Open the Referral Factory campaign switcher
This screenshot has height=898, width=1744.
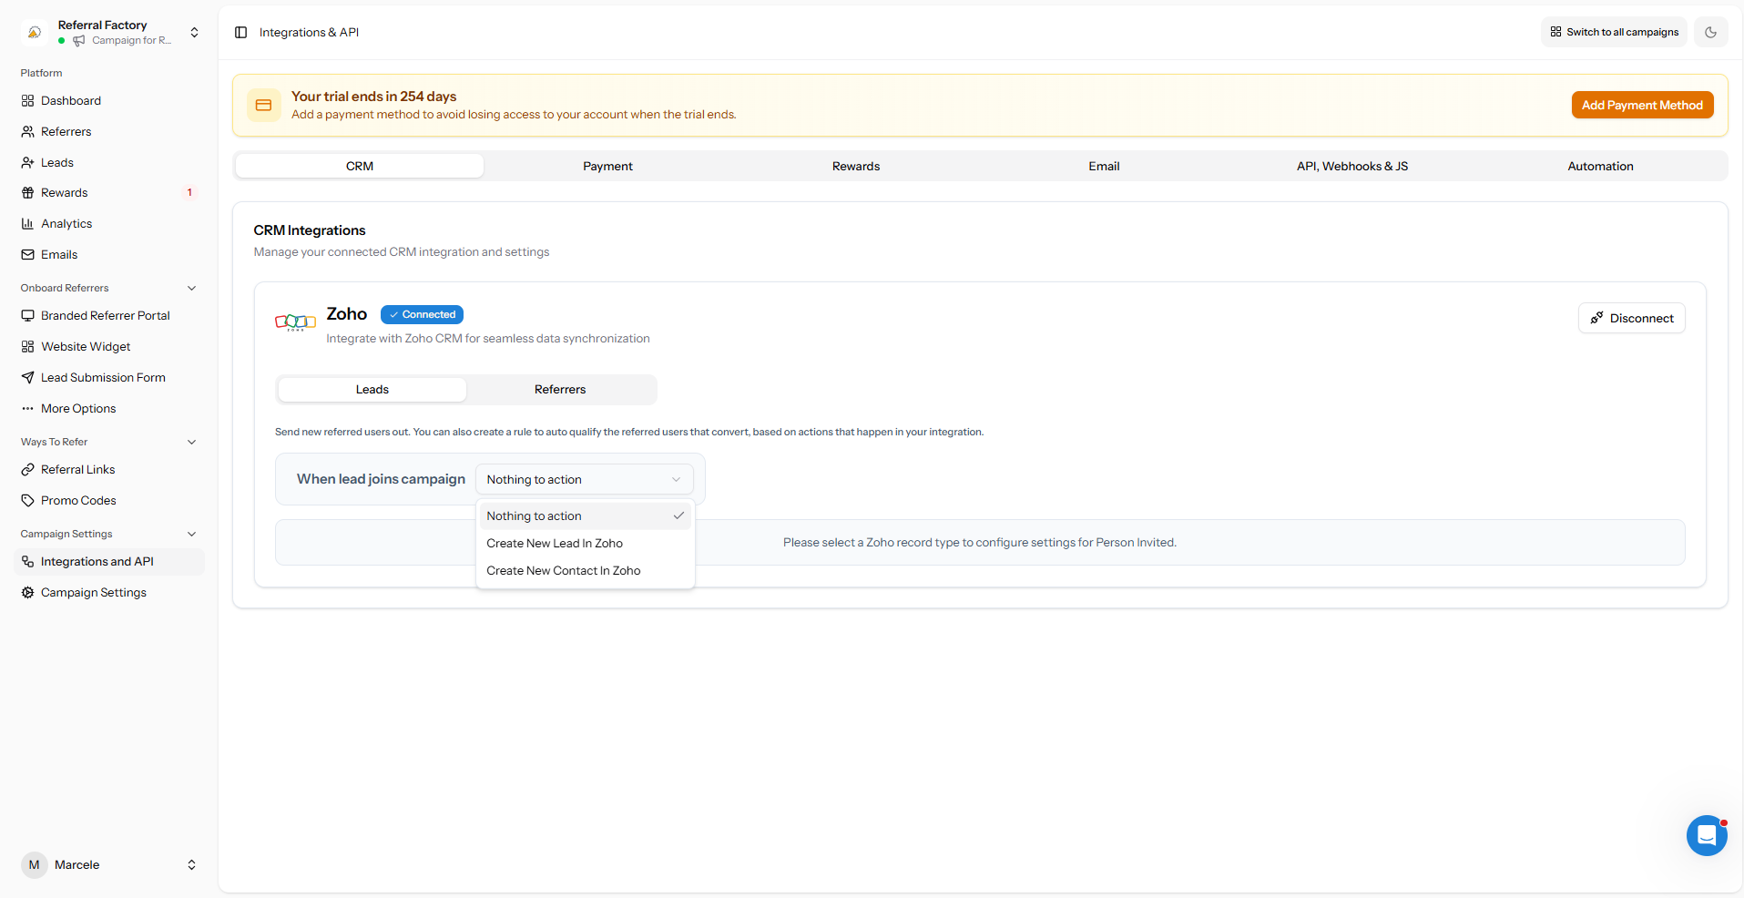pos(109,32)
